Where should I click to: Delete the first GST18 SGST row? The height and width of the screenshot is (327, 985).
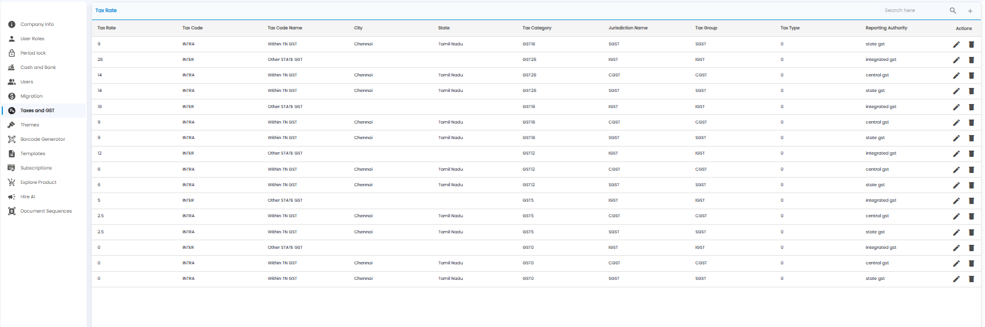[971, 44]
